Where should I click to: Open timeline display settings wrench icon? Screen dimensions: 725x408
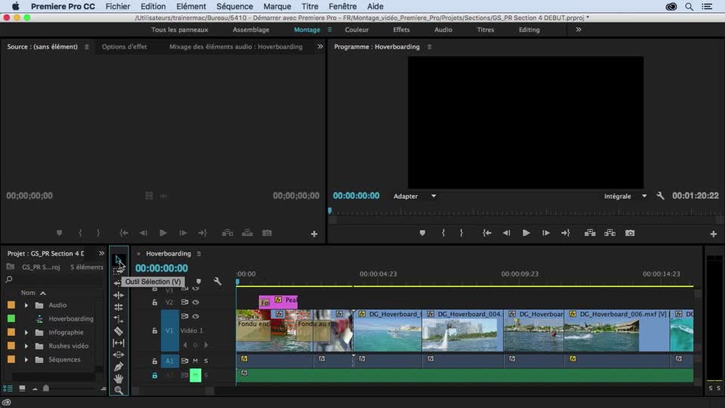click(217, 281)
